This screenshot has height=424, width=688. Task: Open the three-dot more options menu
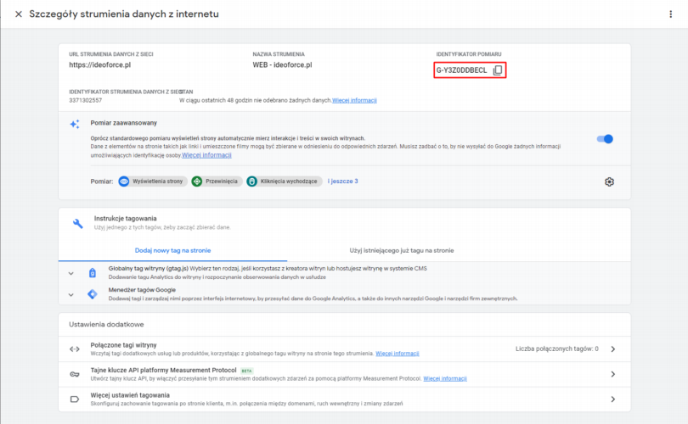671,14
